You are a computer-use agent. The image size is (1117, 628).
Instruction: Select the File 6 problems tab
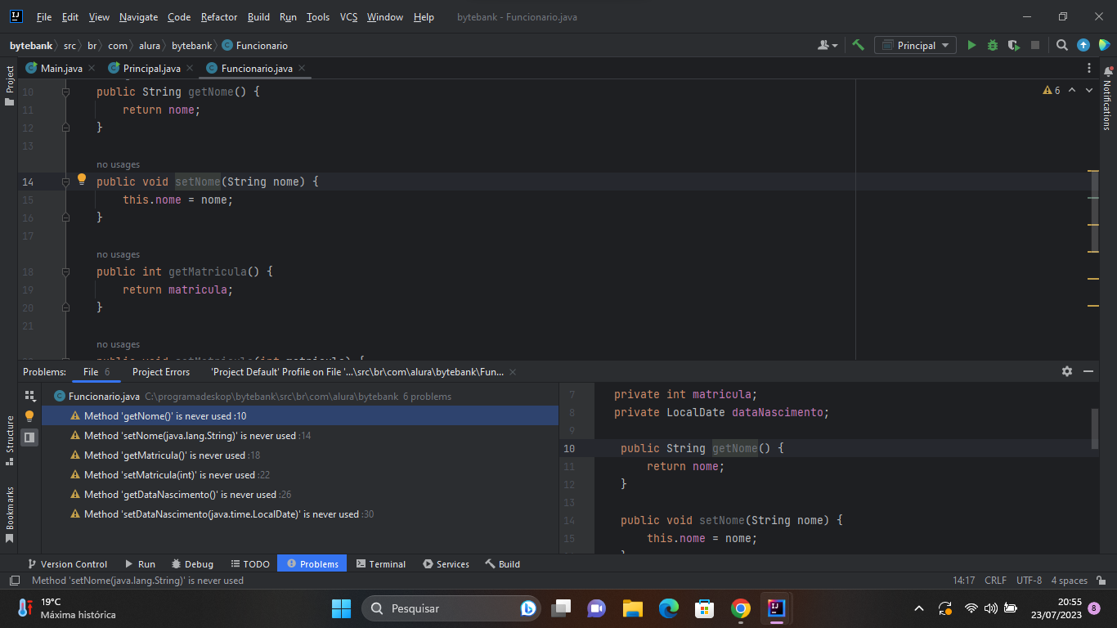tap(96, 372)
